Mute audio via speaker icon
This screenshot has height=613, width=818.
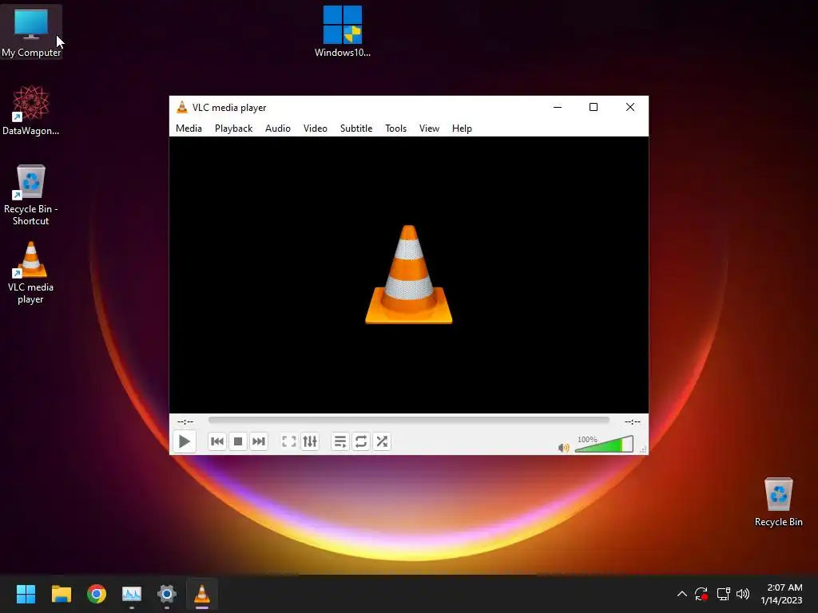563,447
